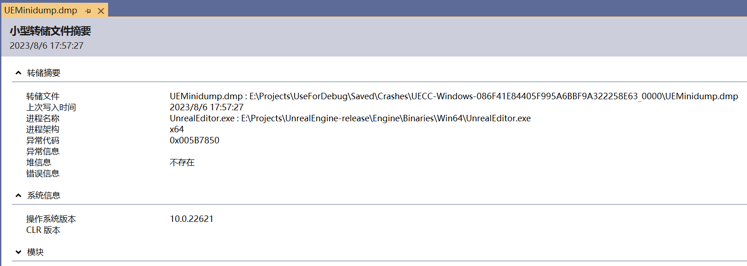Click the 系统信息 section header text
The width and height of the screenshot is (747, 266).
[44, 195]
